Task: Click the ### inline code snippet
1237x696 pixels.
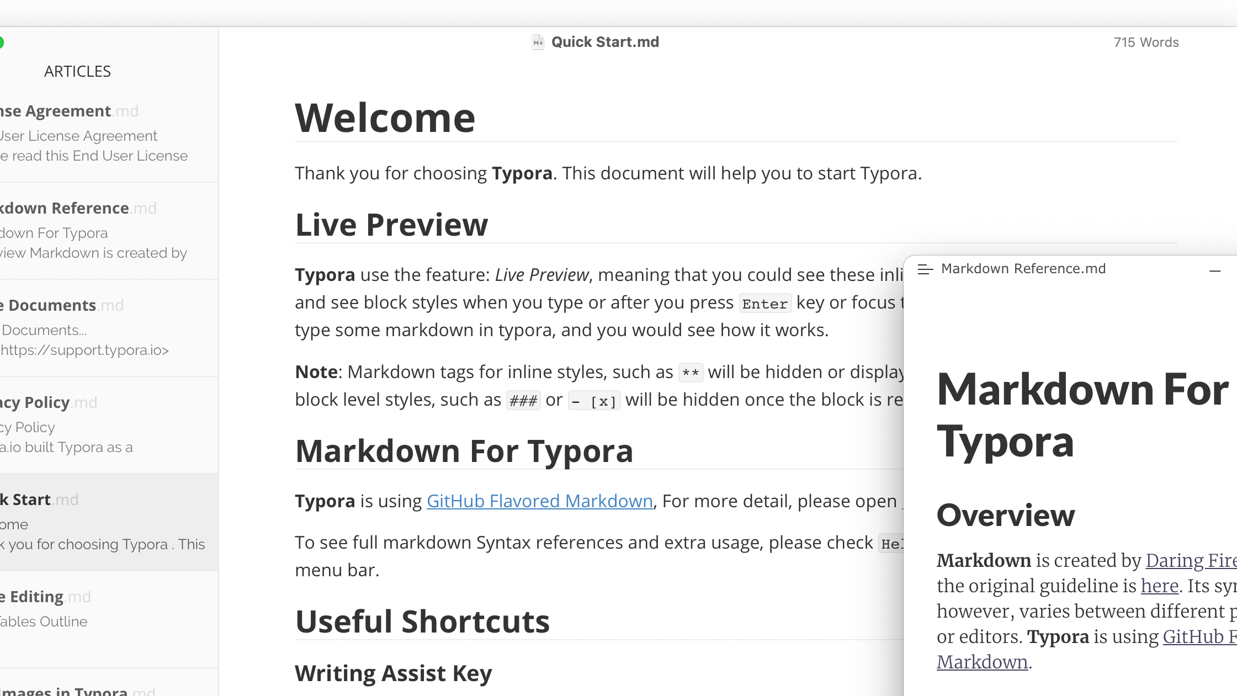Action: (523, 401)
